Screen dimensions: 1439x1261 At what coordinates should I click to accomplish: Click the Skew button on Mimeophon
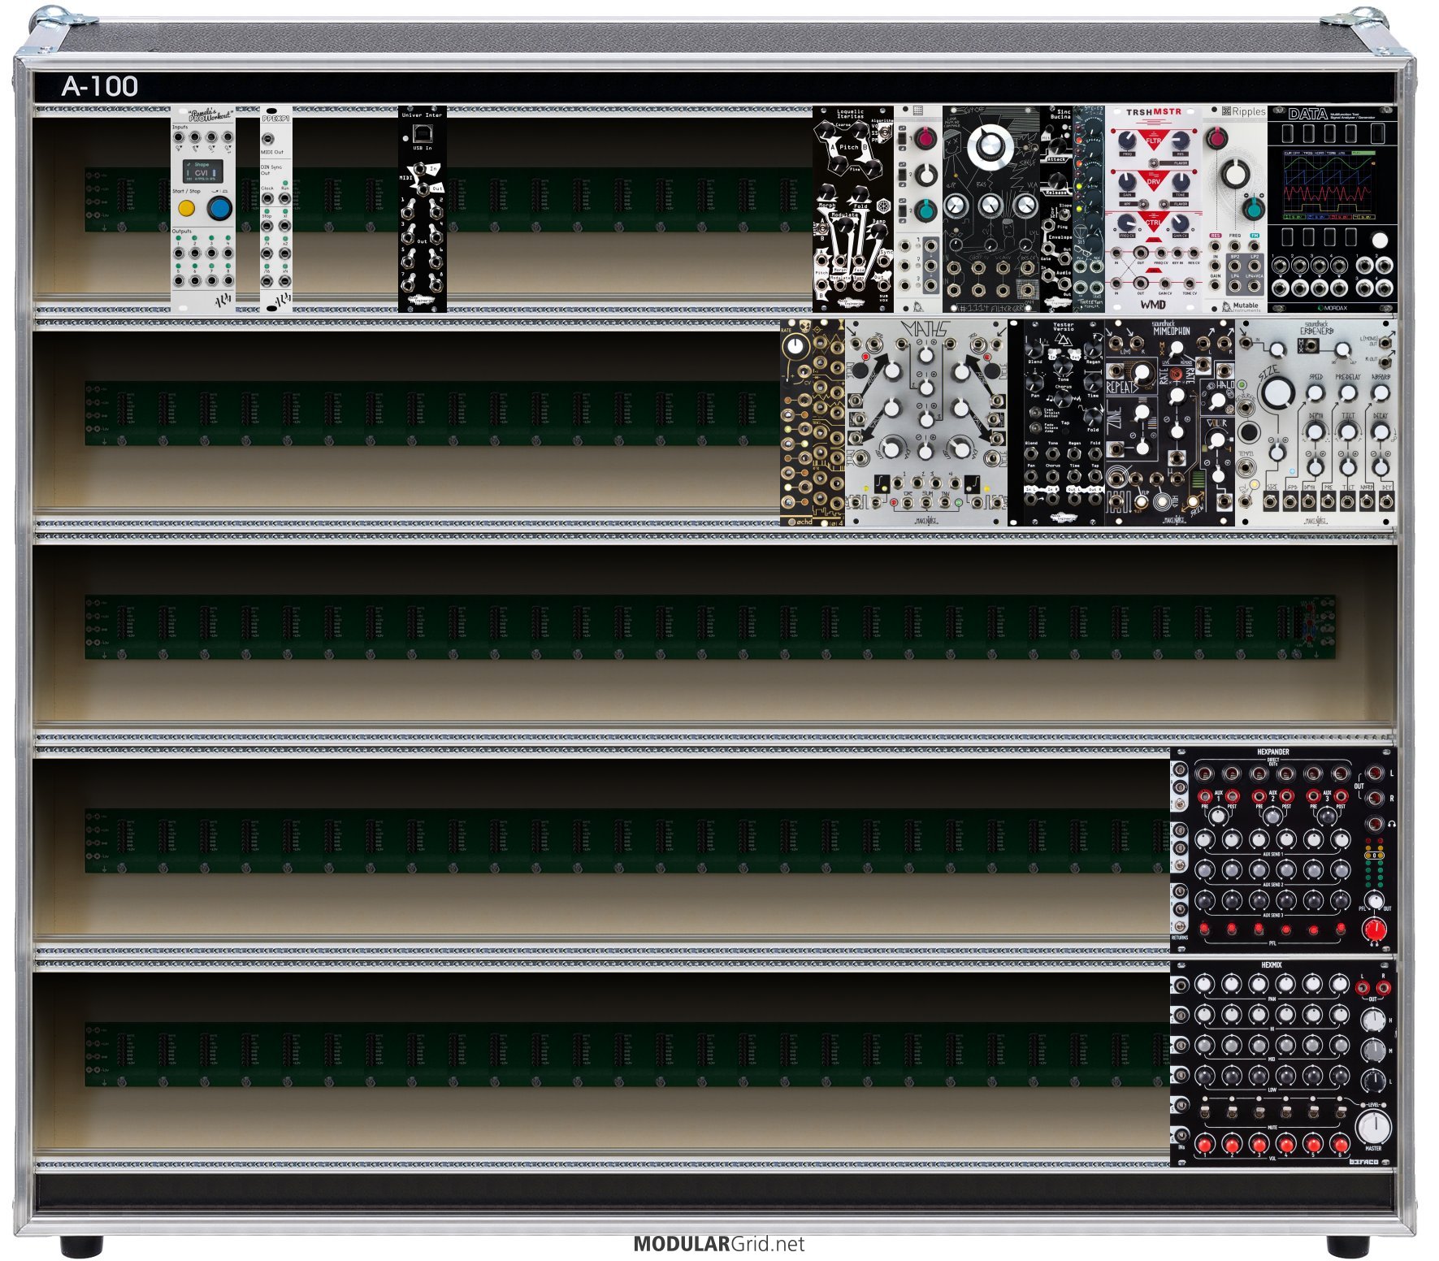[1193, 501]
